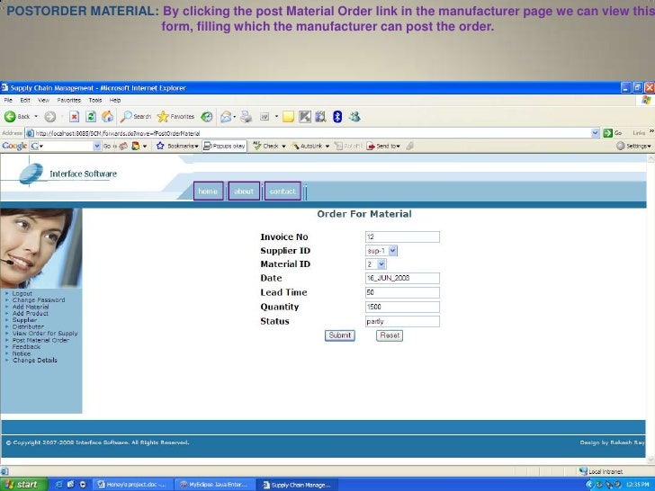Click the Quantity input field
This screenshot has height=491, width=655.
(x=402, y=307)
